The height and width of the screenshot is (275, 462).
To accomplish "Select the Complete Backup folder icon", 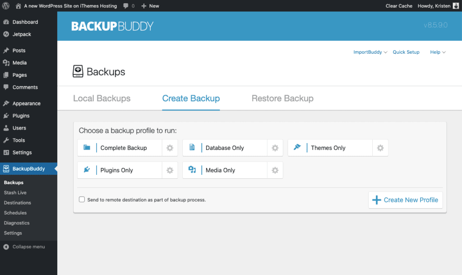I will coord(86,148).
